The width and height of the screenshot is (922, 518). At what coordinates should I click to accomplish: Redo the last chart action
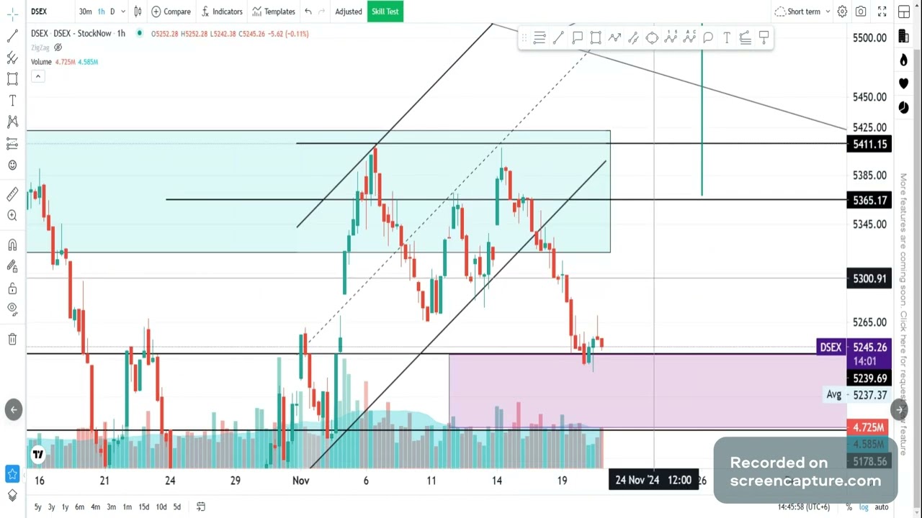click(x=323, y=12)
